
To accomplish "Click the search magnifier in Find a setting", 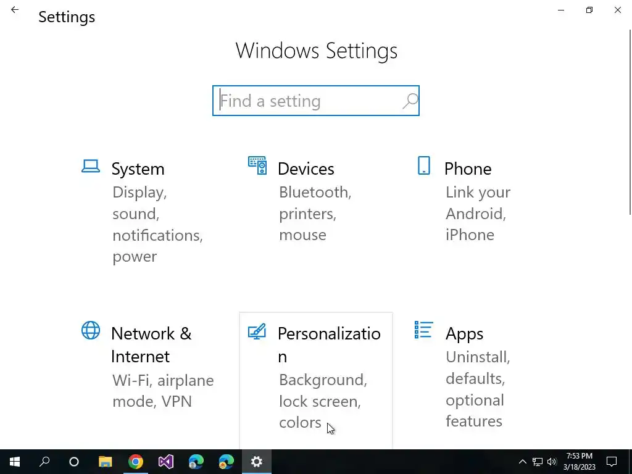I will (410, 101).
